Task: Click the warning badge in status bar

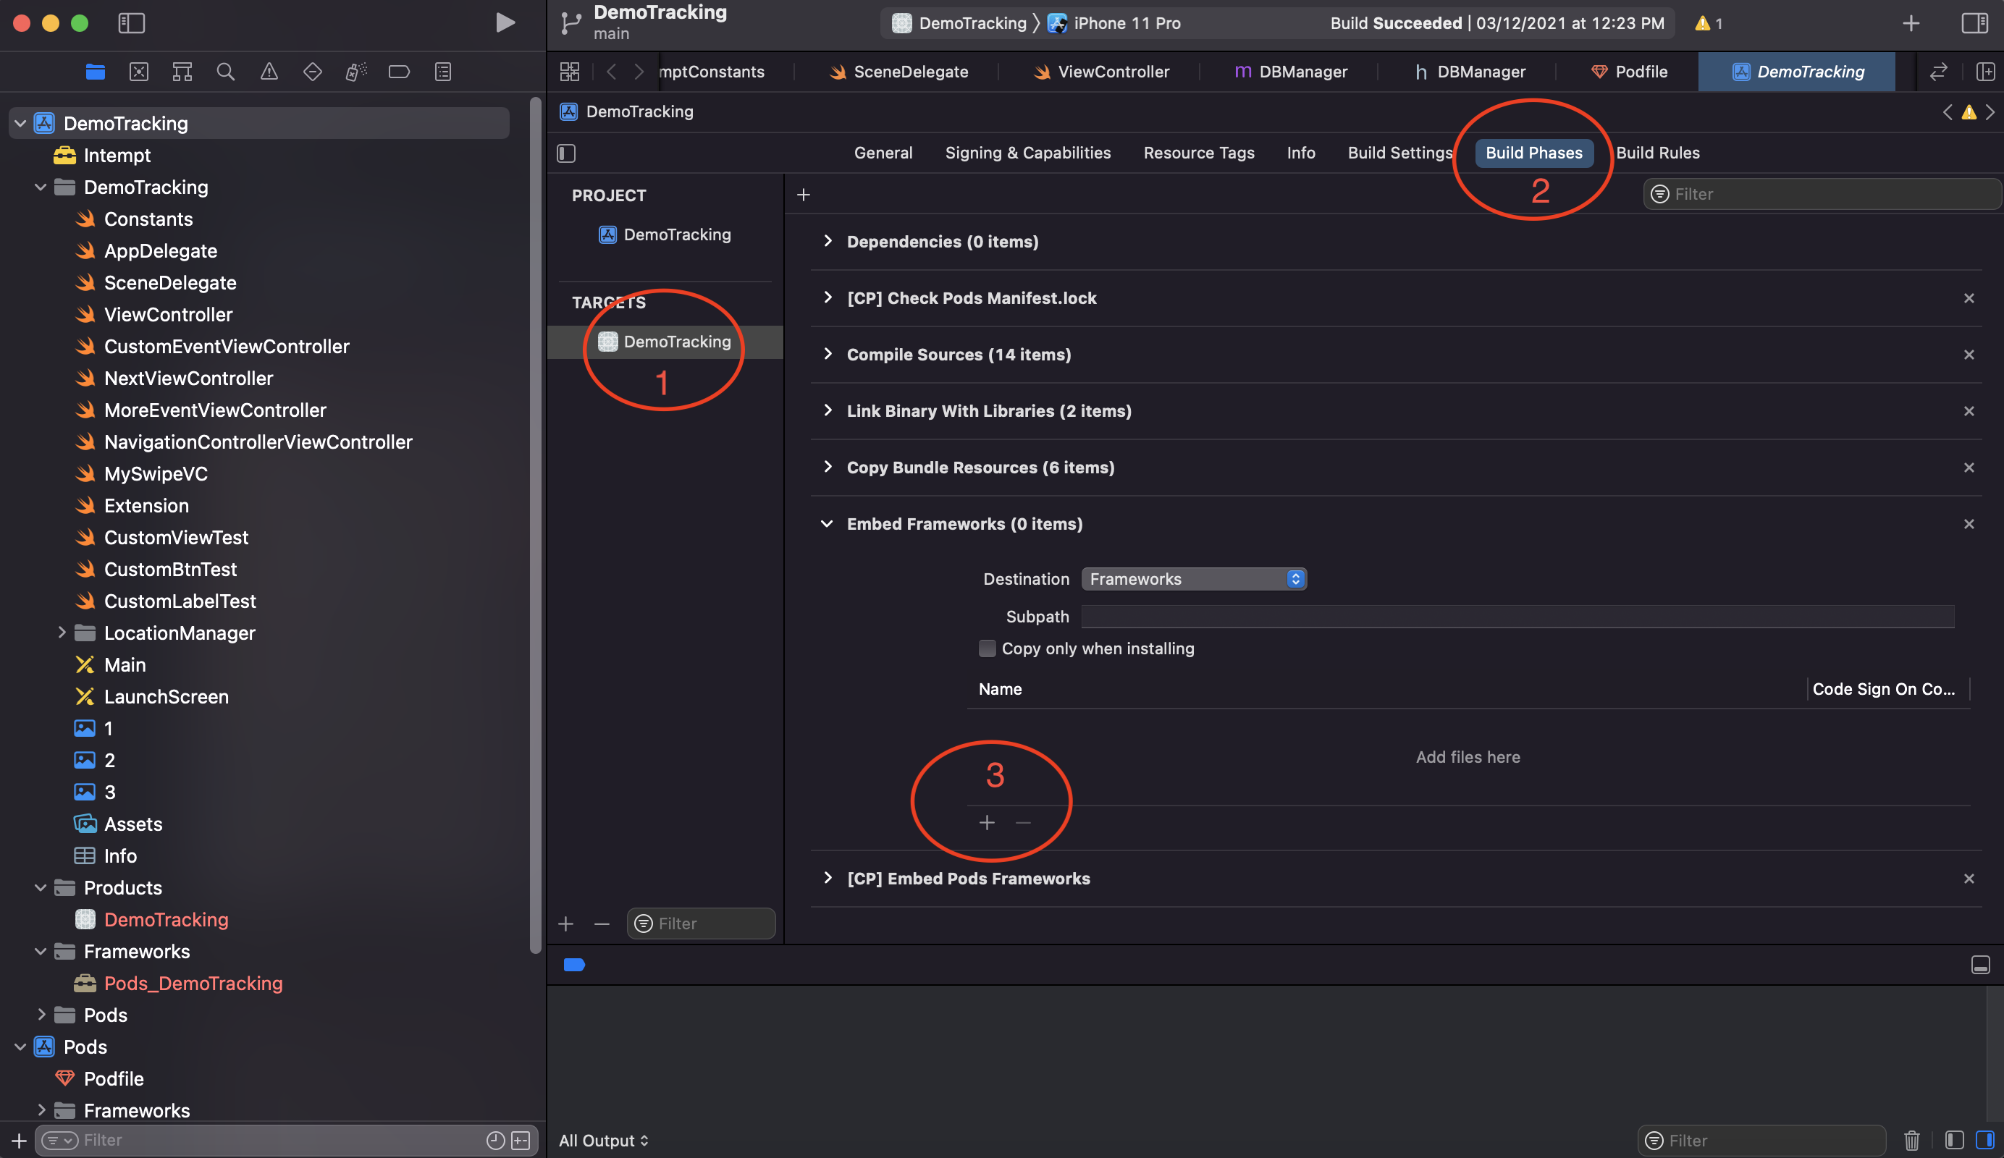Action: tap(1708, 23)
